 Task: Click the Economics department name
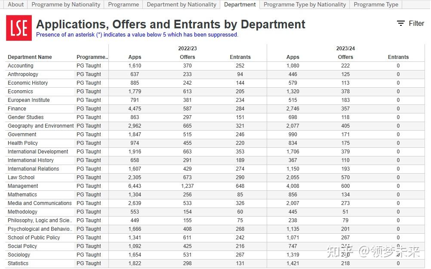click(20, 92)
